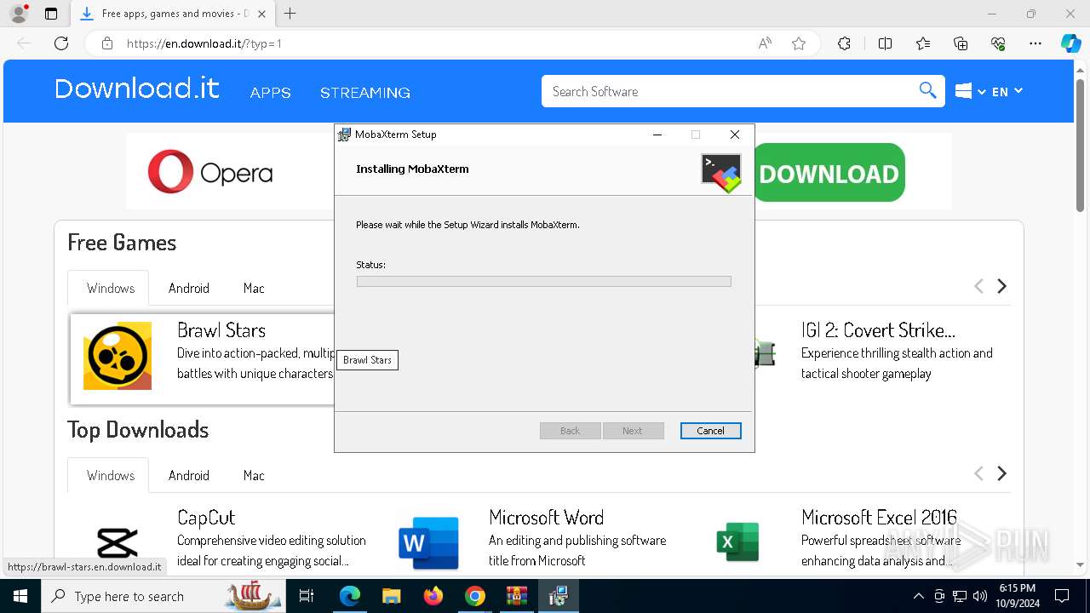Open the Microsoft Excel 2016 link
Viewport: 1090px width, 613px height.
879,518
